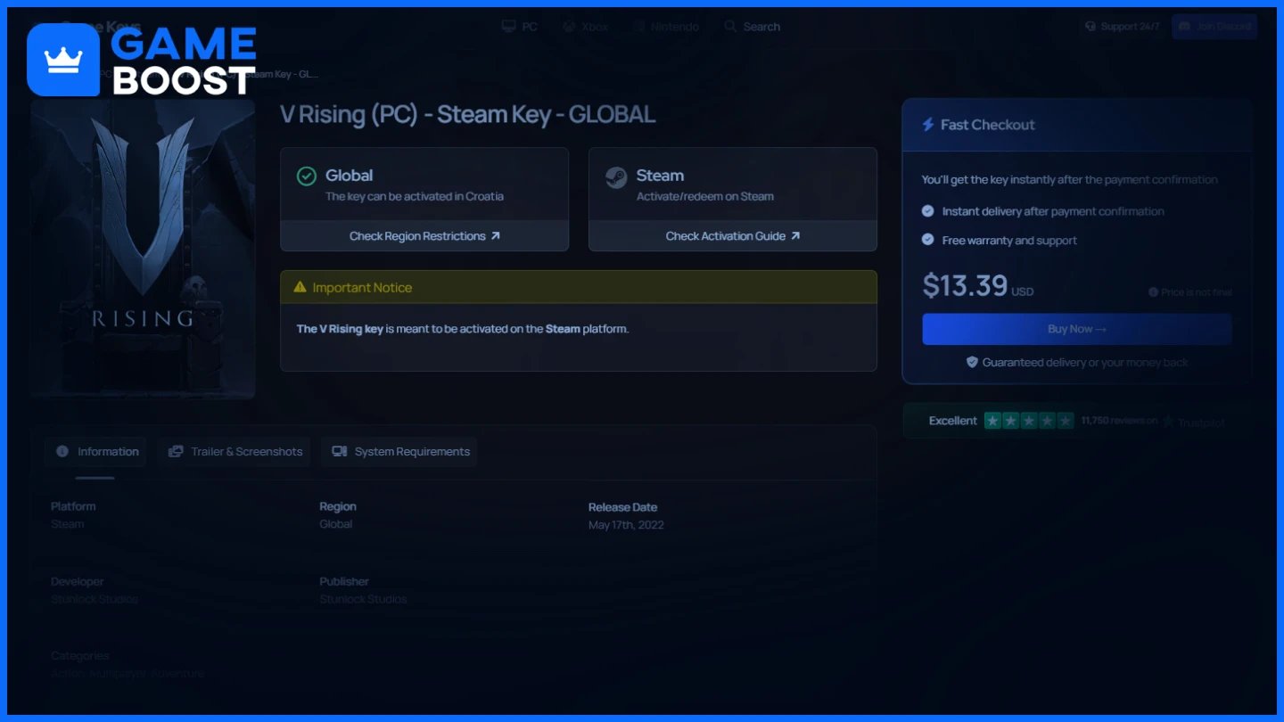Click the search magnifier icon in header
The image size is (1284, 722).
730,27
